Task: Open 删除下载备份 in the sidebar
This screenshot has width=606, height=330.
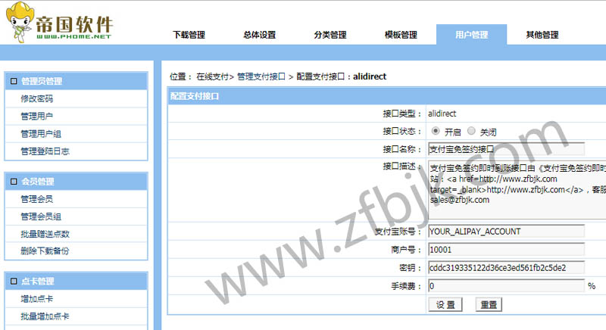Action: pyautogui.click(x=45, y=251)
